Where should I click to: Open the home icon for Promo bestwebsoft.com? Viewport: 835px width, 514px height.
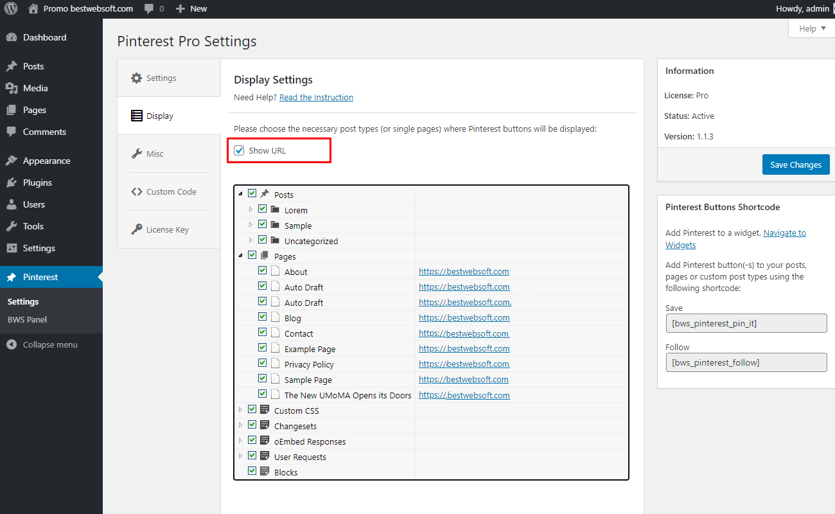(33, 8)
